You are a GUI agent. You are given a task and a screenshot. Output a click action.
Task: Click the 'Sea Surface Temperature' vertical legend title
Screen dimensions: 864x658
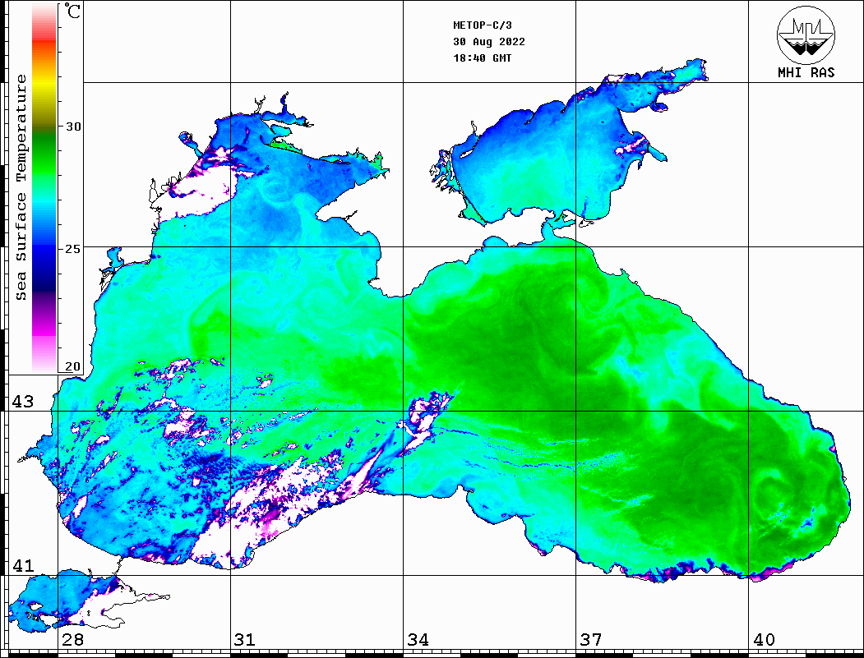click(x=21, y=188)
